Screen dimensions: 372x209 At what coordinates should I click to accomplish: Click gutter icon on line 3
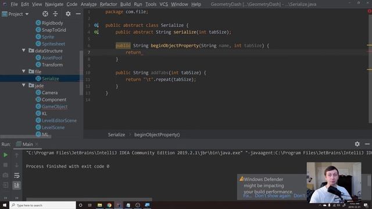[x=96, y=25]
